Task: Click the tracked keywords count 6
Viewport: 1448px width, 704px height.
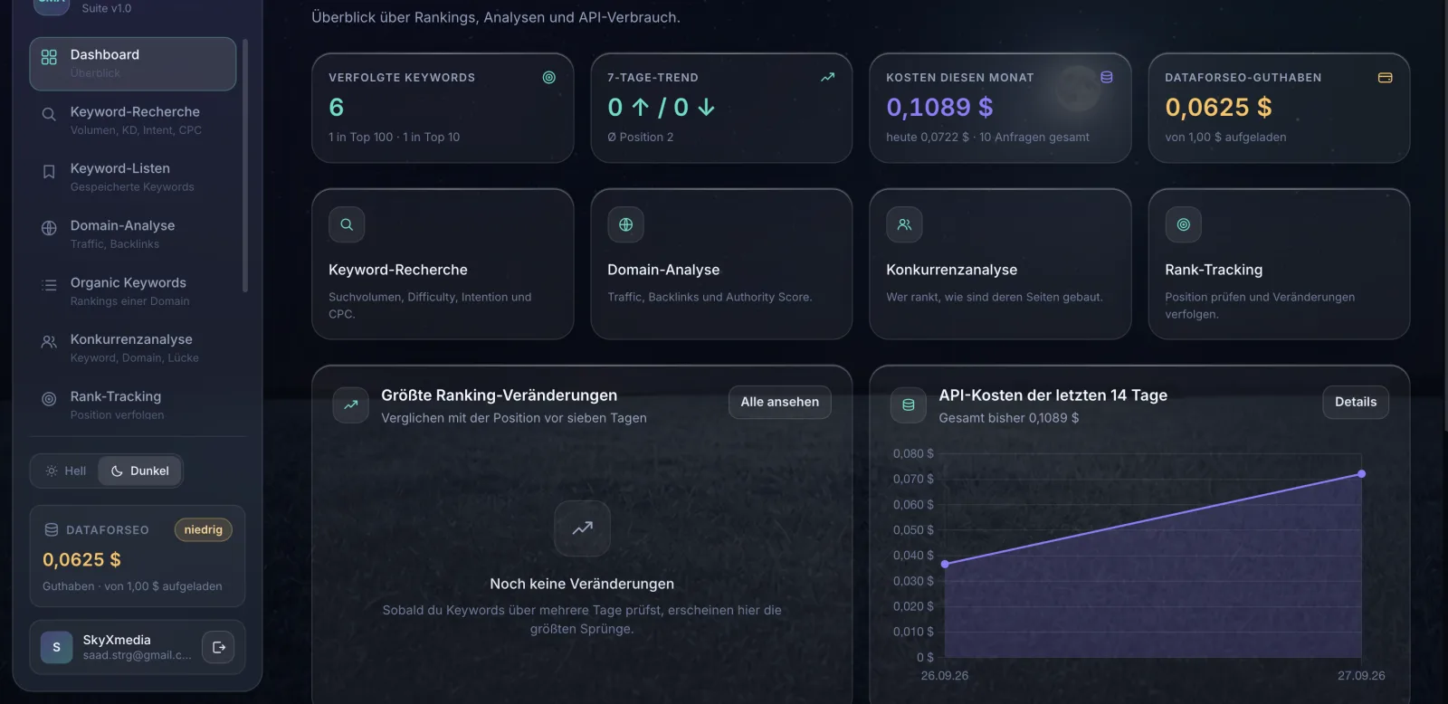Action: [x=337, y=108]
